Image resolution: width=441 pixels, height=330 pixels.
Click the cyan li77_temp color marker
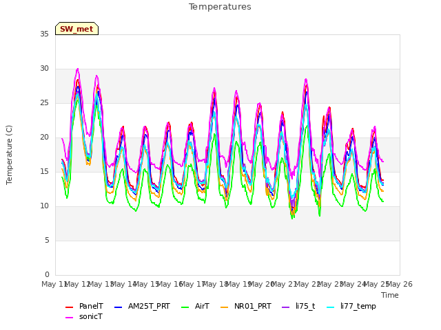[331, 307]
